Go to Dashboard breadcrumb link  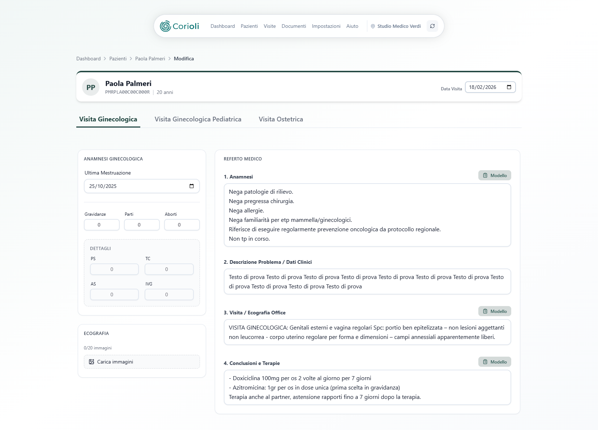pyautogui.click(x=89, y=59)
